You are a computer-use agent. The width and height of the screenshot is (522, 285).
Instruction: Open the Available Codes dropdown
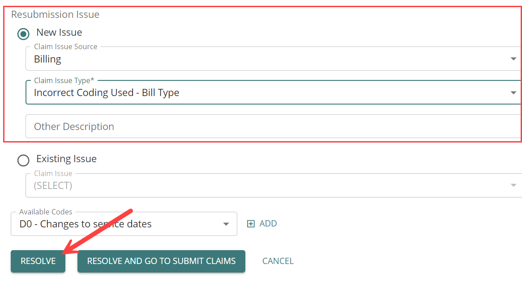click(124, 224)
